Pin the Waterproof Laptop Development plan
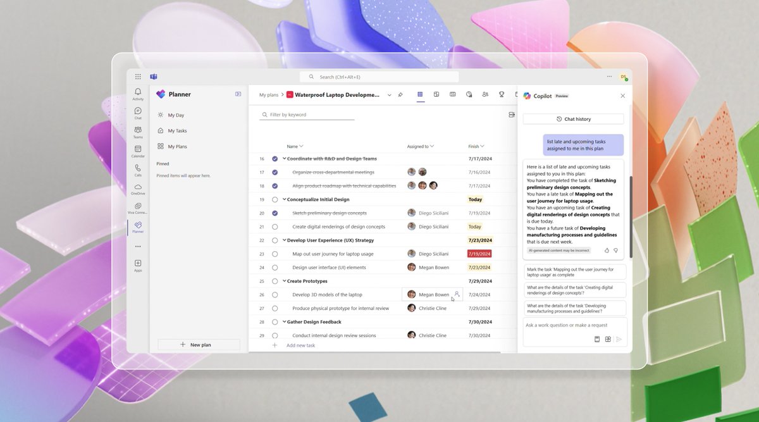Screen dimensions: 759x422 pyautogui.click(x=400, y=94)
